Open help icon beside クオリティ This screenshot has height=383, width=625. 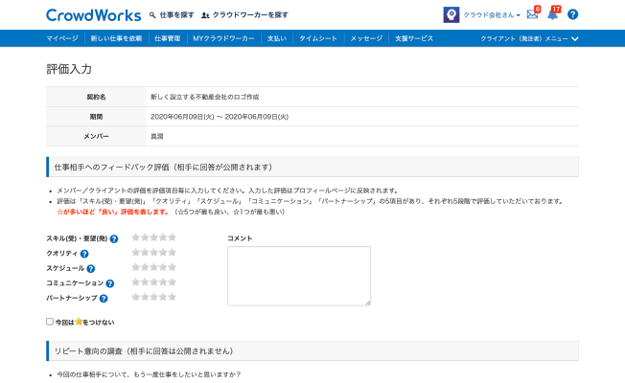click(x=84, y=254)
